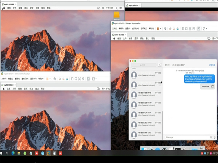Open 虚拟机(M) menu in mp01-161611 window

point(135,29)
